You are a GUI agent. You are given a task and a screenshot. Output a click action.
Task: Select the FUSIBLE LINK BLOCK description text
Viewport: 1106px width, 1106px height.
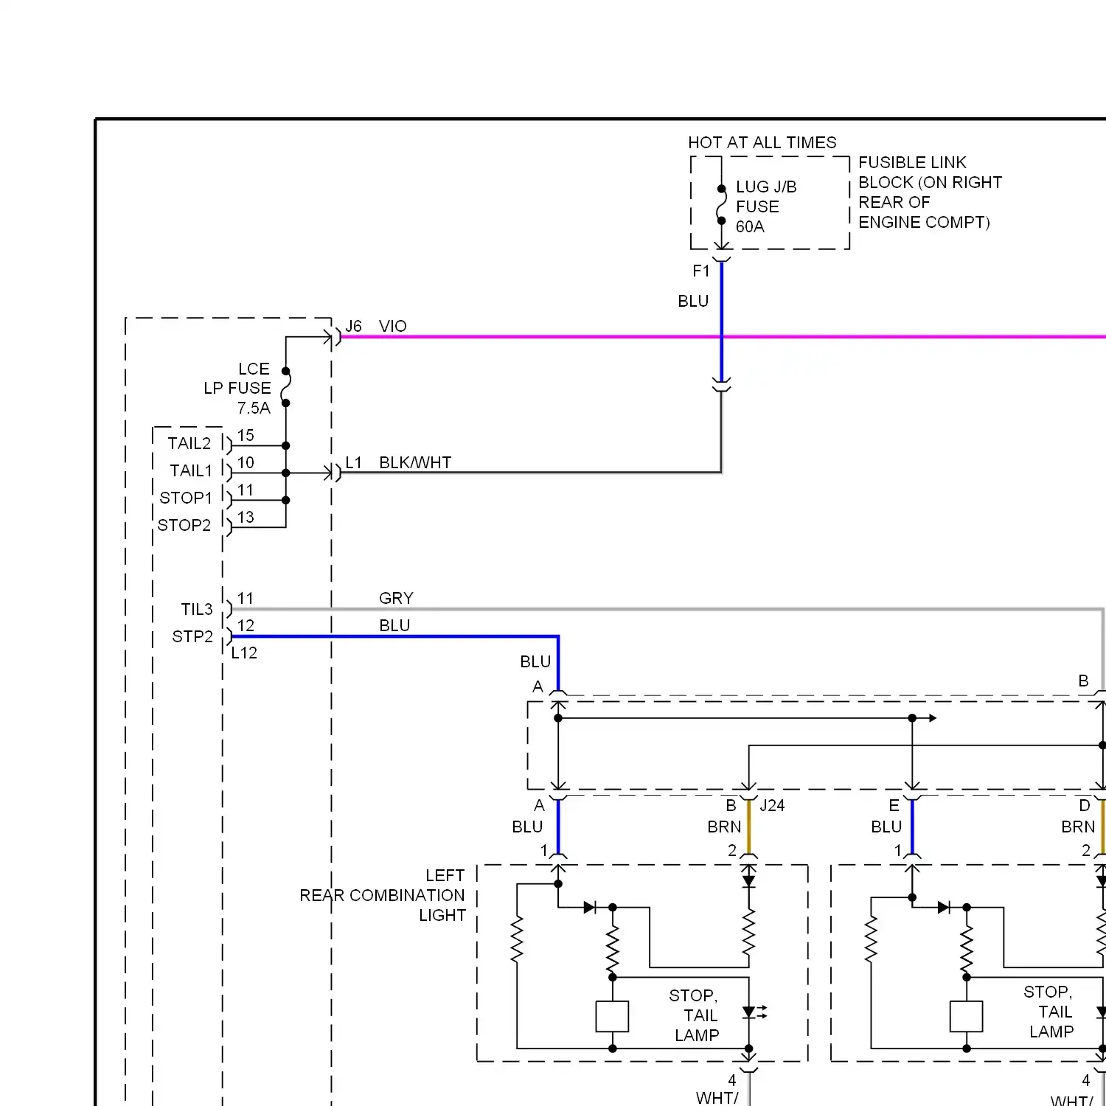(x=930, y=192)
